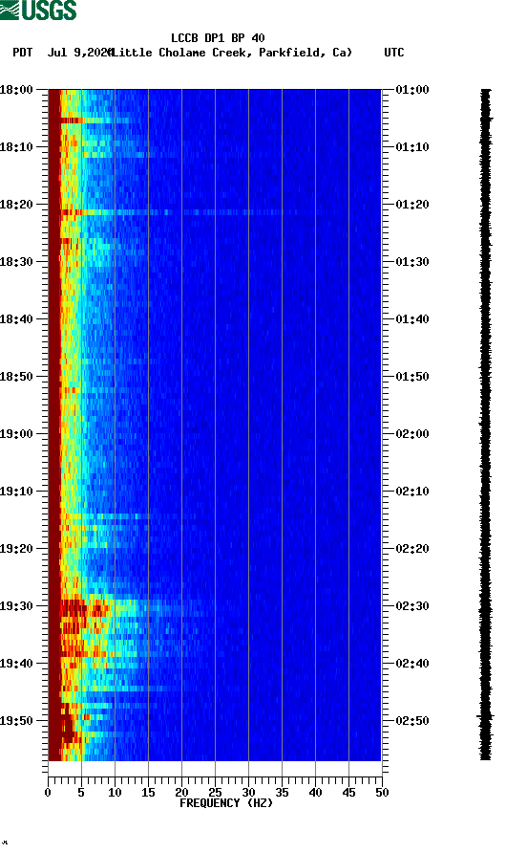Click the 01:30 UTC time label
This screenshot has width=527, height=853.
tap(412, 262)
